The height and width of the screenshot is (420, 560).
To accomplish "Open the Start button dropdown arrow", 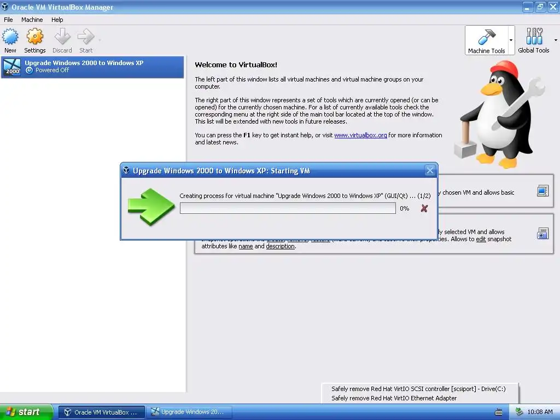I will point(100,40).
